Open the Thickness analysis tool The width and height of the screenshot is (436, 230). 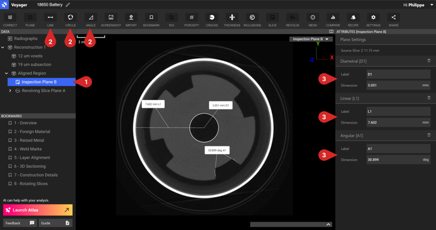pyautogui.click(x=232, y=20)
